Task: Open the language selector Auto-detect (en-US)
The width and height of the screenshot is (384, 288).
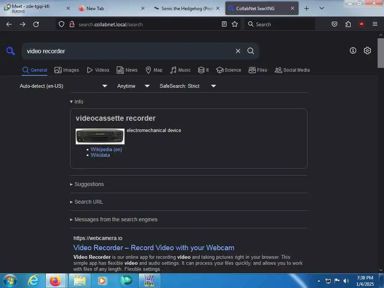Action: (x=63, y=86)
